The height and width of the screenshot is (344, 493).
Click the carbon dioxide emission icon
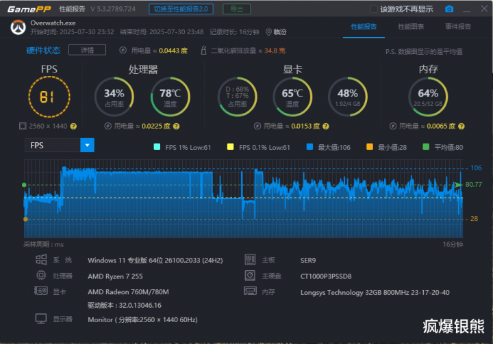[x=203, y=50]
